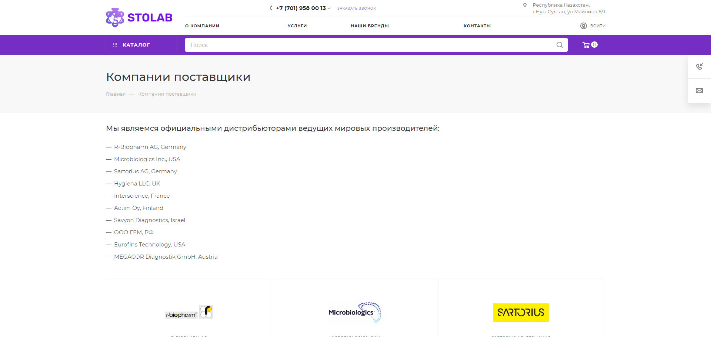Open R-Biopharm AG, Germany link
The image size is (711, 337).
(x=150, y=147)
